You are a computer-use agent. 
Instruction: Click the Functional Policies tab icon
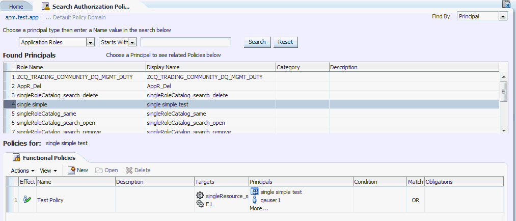click(x=16, y=158)
